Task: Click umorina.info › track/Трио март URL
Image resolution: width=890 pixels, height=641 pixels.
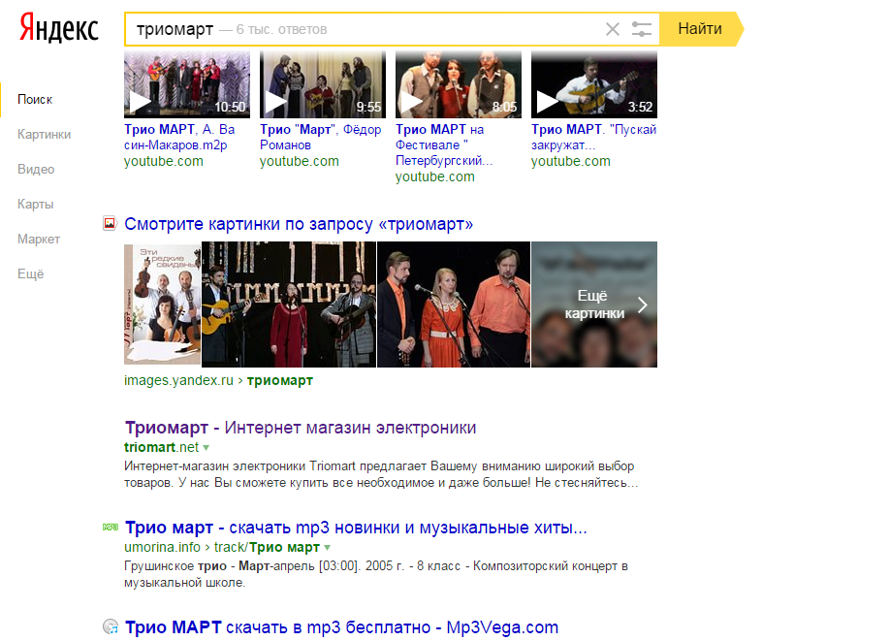Action: [222, 547]
